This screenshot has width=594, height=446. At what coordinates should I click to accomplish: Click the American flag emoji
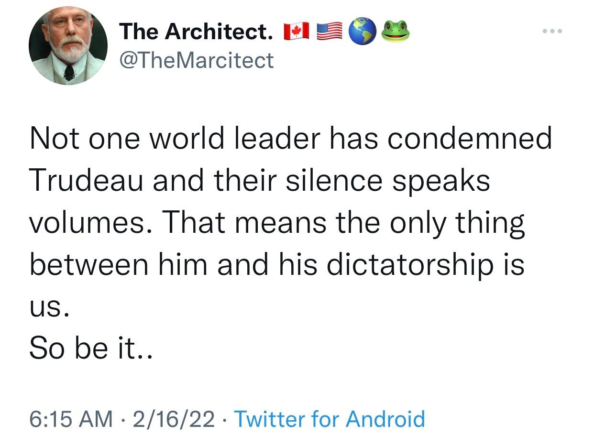[330, 32]
